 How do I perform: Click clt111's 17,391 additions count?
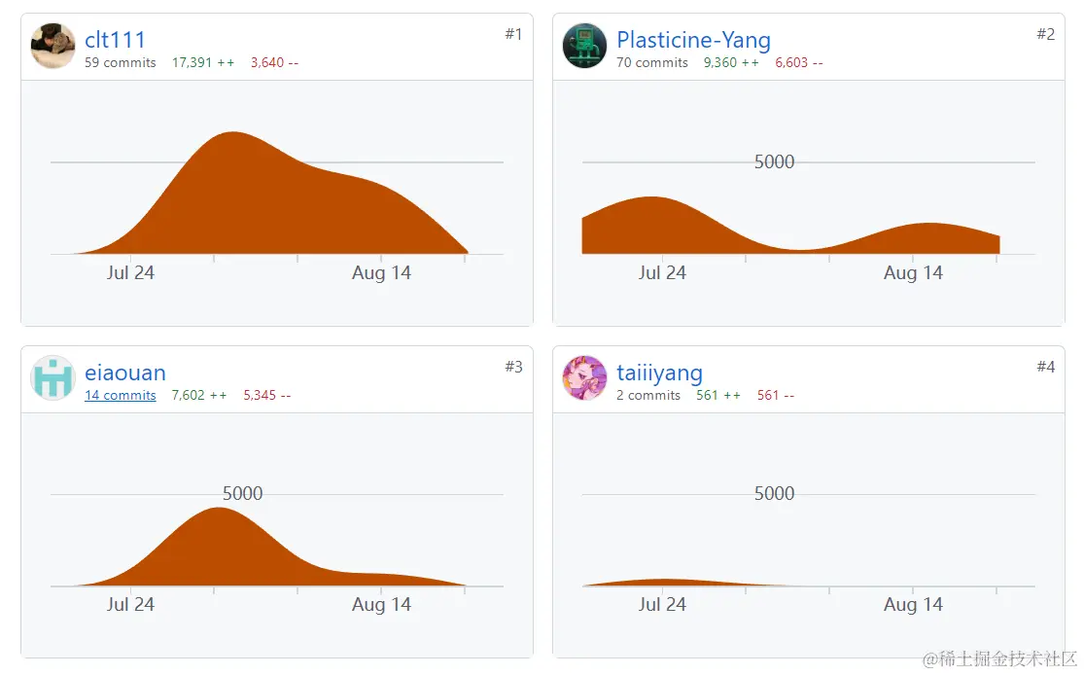(202, 62)
